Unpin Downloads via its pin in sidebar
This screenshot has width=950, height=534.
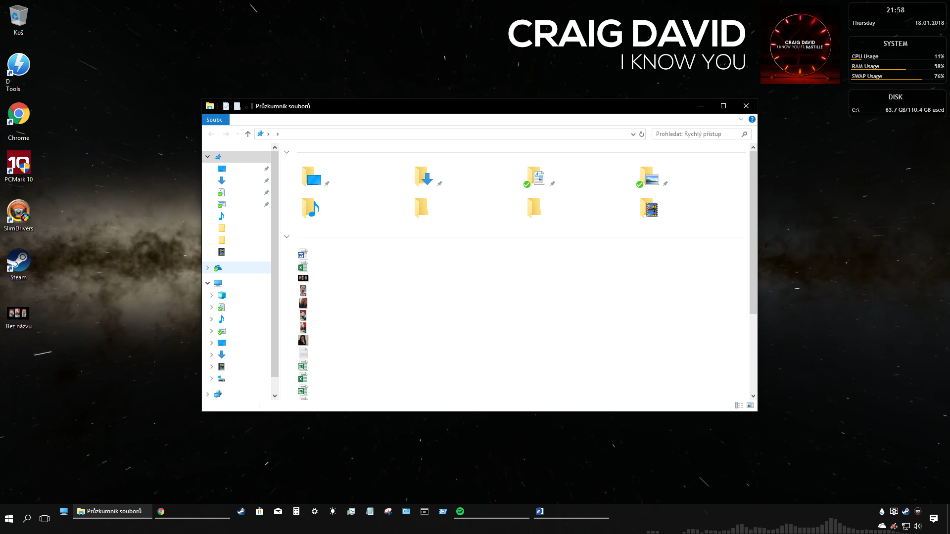tap(266, 180)
